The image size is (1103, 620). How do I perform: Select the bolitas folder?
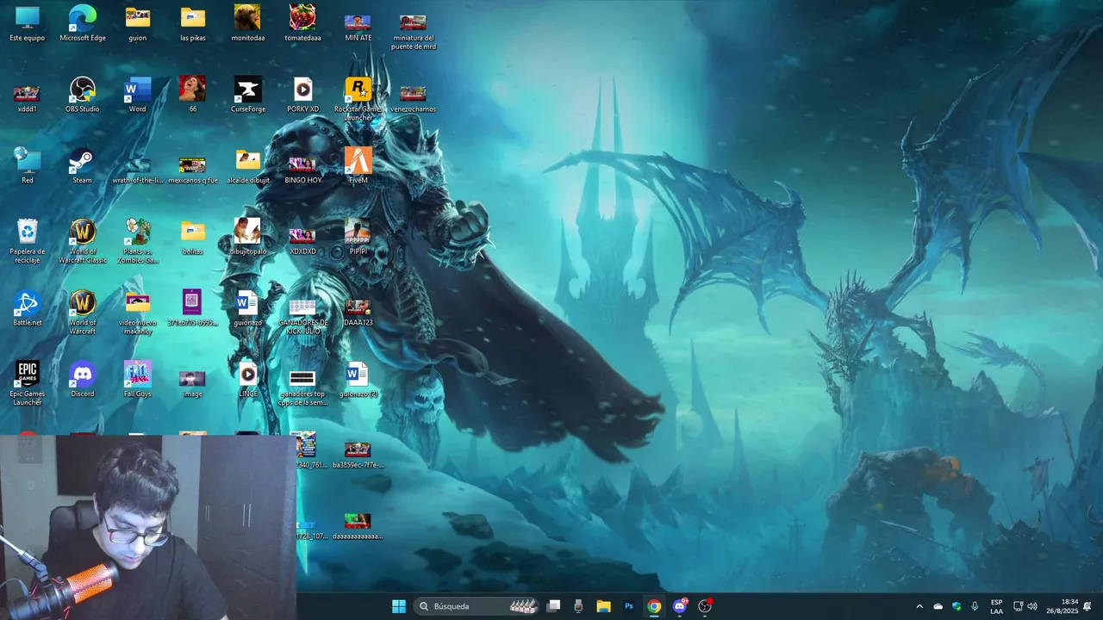193,238
